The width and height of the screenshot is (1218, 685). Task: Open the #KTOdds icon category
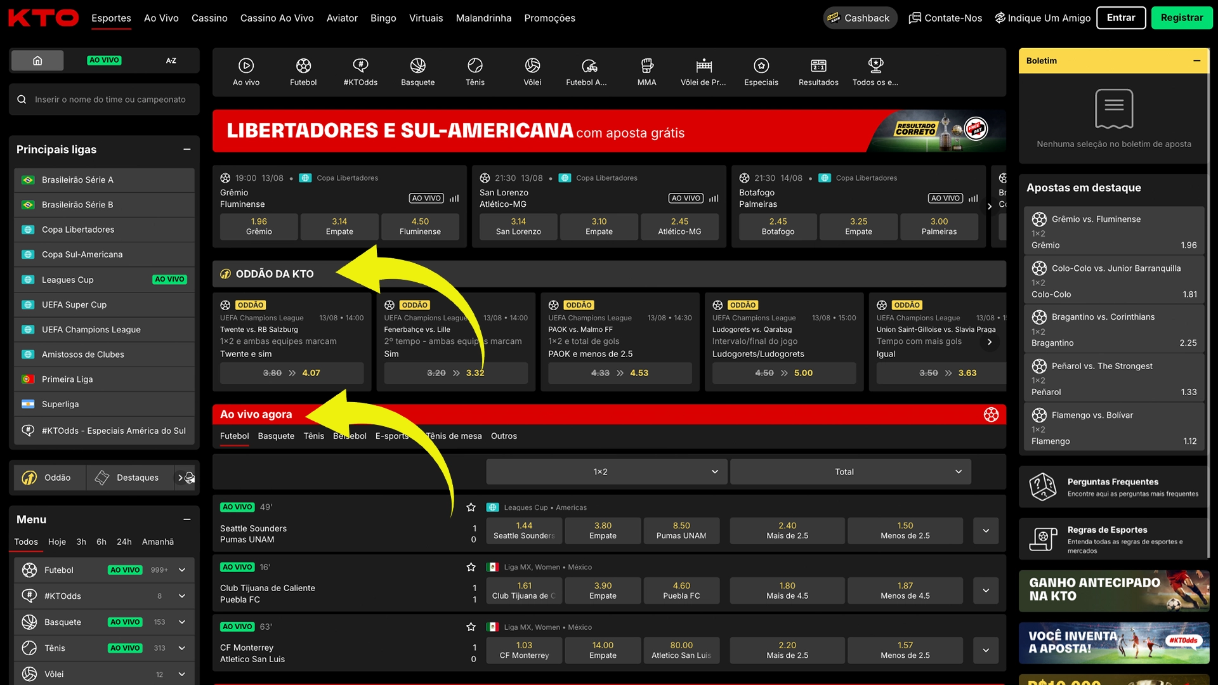[360, 72]
